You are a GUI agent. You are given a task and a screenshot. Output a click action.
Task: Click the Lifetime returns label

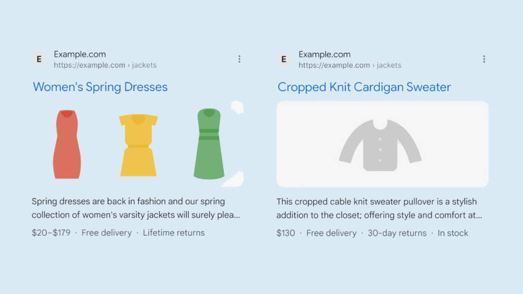point(174,233)
